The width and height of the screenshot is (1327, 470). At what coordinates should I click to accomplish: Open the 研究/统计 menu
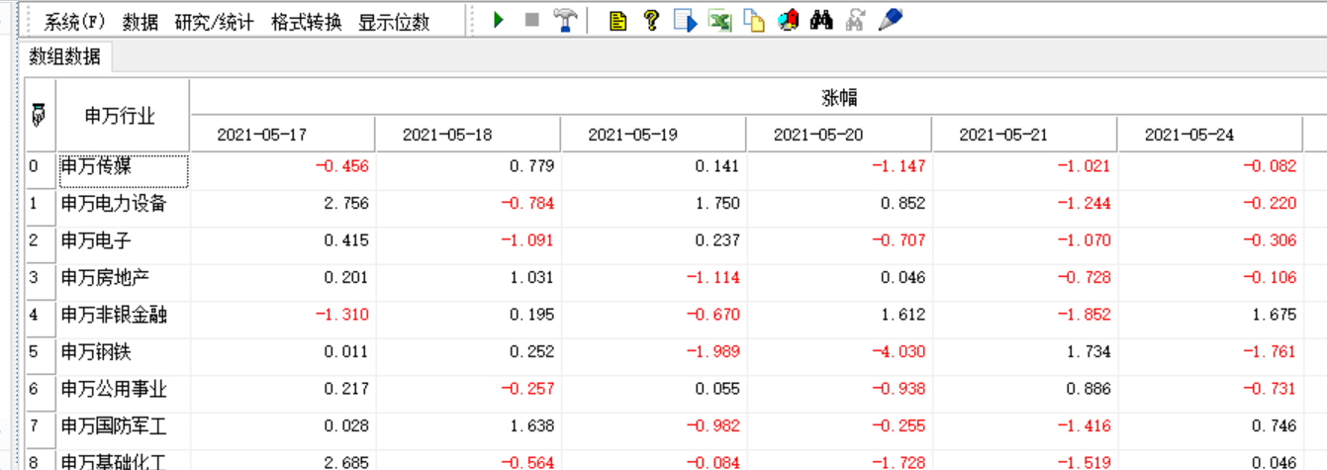214,22
